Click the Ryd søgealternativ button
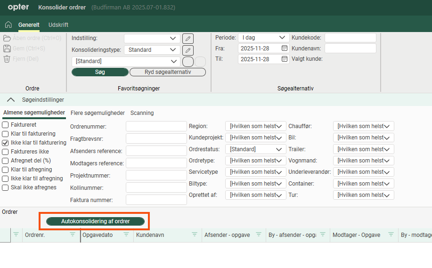The width and height of the screenshot is (432, 268). coord(168,72)
